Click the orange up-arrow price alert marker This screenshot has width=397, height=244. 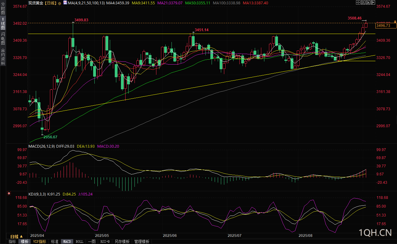pyautogui.click(x=395, y=21)
